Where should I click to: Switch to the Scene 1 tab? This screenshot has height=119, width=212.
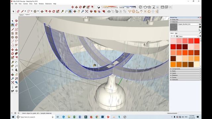pyautogui.click(x=22, y=15)
